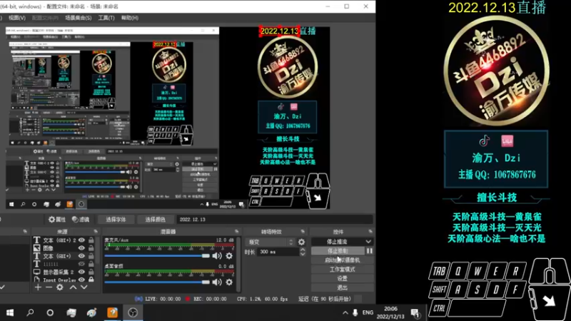
Task: Move selected source down with arrow
Action: point(84,287)
